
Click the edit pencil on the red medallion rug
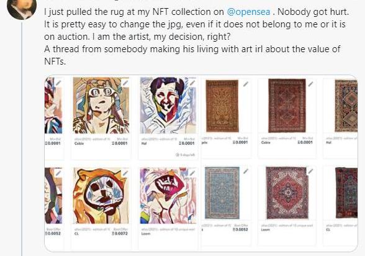coord(310,171)
